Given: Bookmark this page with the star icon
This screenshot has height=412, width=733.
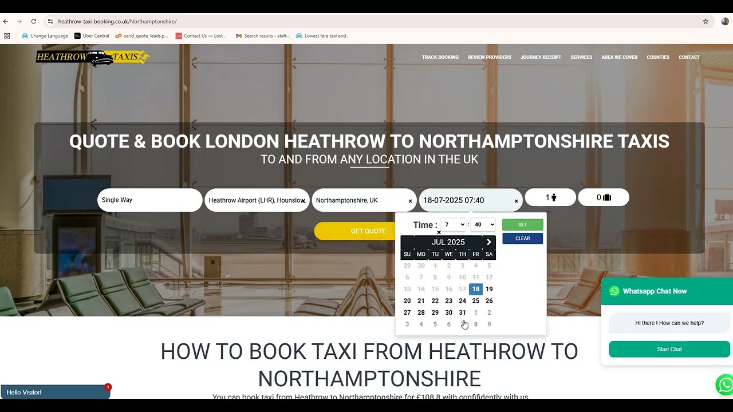Looking at the screenshot, I should [706, 21].
